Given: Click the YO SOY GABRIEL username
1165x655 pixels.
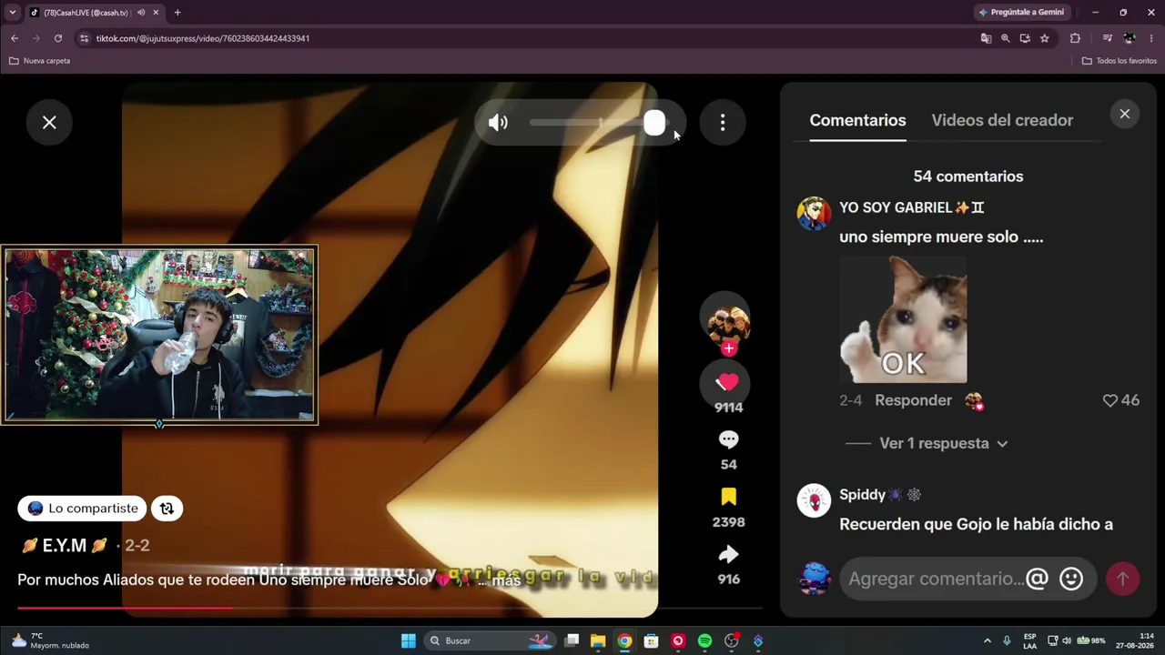Looking at the screenshot, I should (911, 207).
